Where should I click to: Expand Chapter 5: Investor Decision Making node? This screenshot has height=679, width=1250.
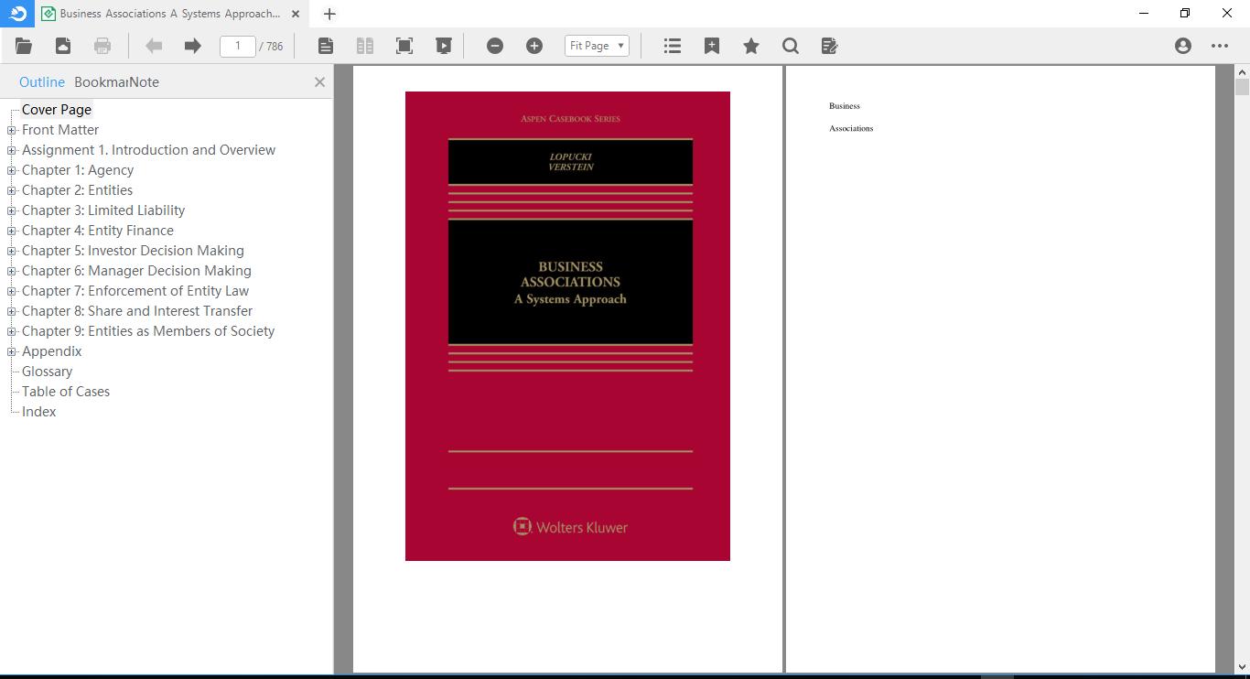(x=12, y=251)
